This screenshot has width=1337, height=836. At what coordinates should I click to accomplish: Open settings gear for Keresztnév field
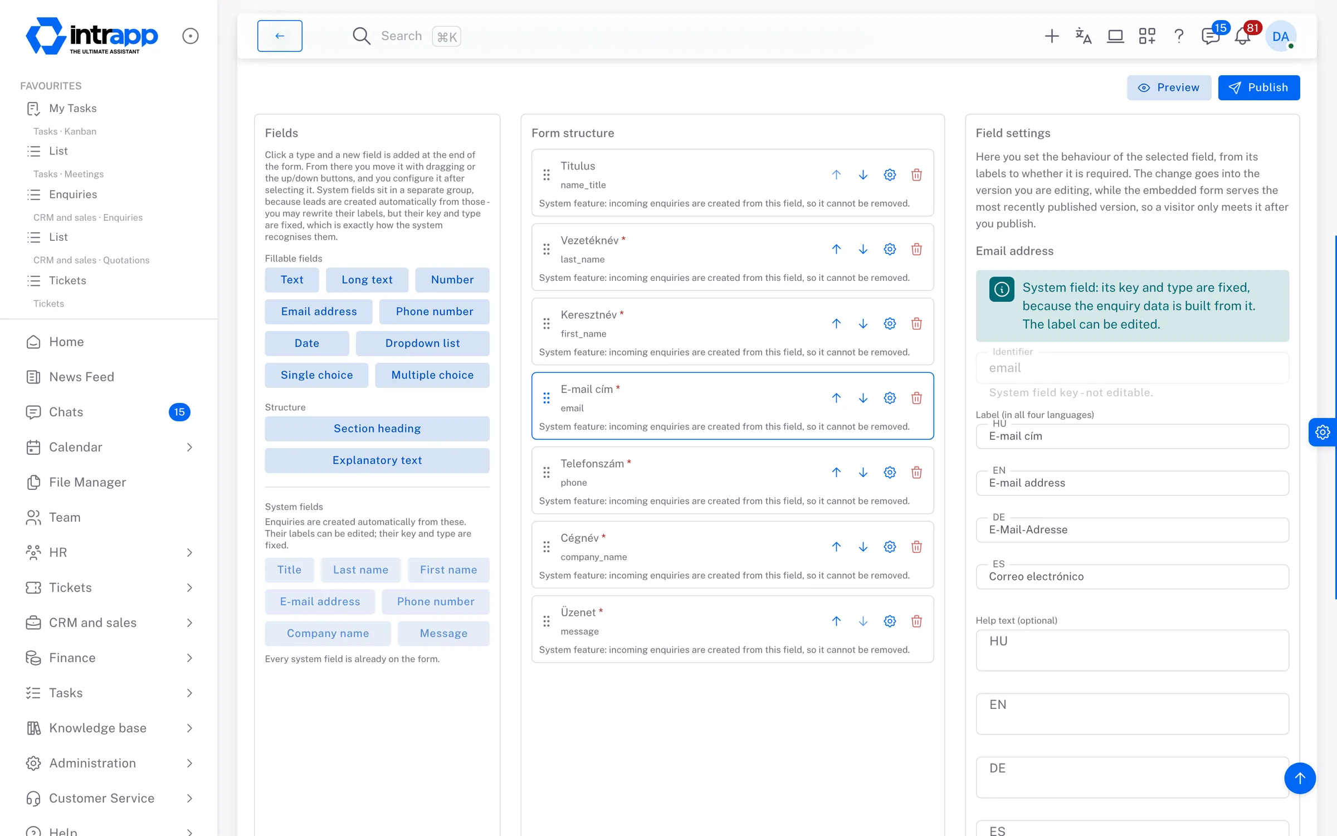coord(890,324)
